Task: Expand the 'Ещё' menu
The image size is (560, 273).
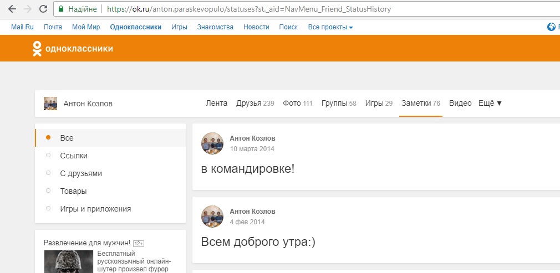Action: (x=490, y=103)
